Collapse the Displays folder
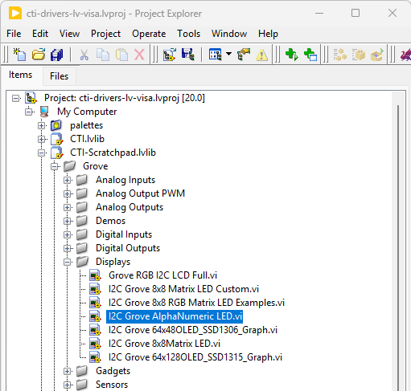Image resolution: width=411 pixels, height=391 pixels. (x=68, y=262)
